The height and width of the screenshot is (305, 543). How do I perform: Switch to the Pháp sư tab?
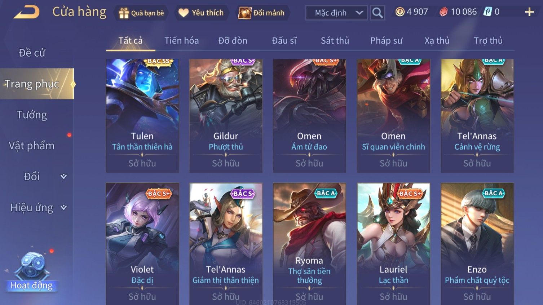pyautogui.click(x=386, y=41)
